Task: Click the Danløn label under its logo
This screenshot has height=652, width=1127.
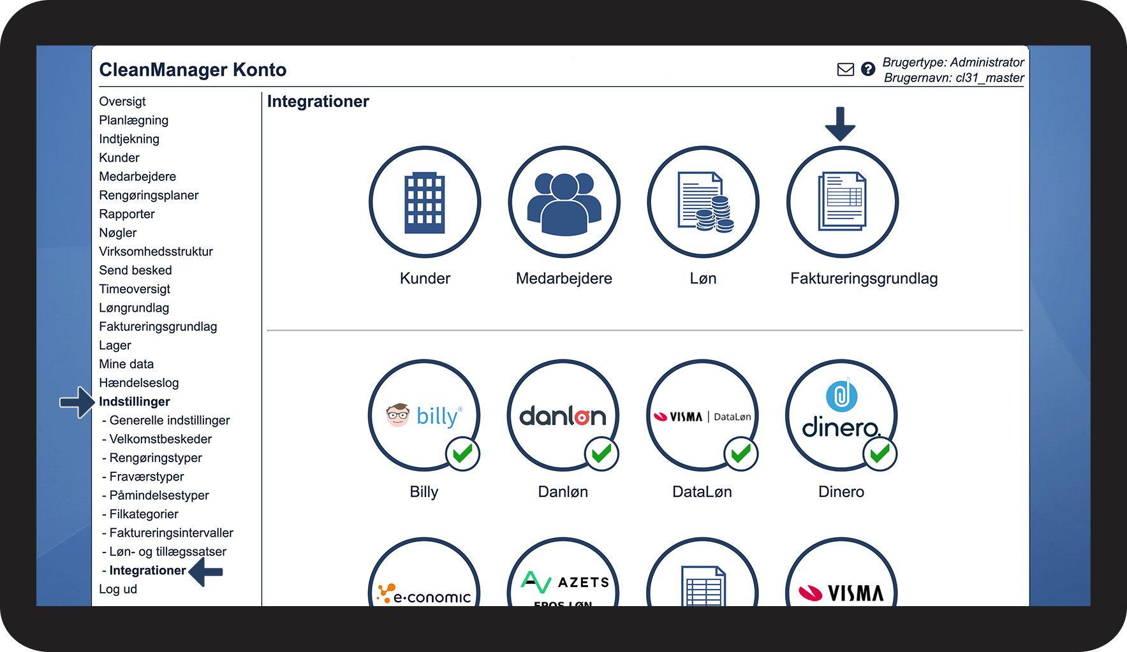Action: tap(563, 492)
